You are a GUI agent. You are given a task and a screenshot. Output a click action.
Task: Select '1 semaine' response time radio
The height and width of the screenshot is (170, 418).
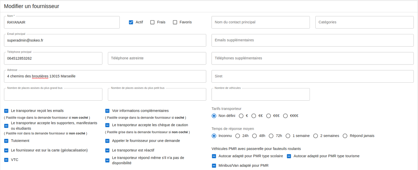(x=288, y=136)
